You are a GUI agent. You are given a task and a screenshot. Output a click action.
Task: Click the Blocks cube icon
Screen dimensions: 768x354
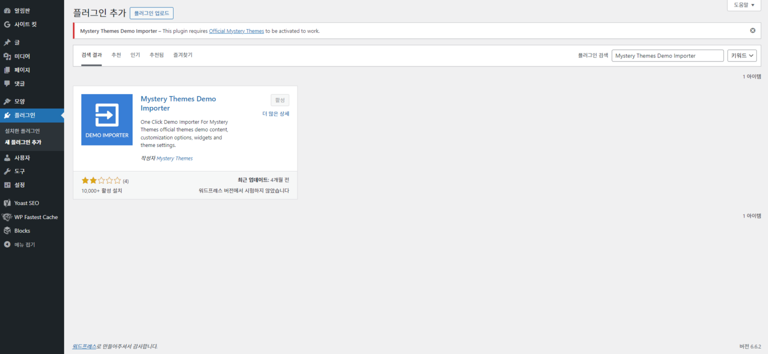pyautogui.click(x=7, y=231)
